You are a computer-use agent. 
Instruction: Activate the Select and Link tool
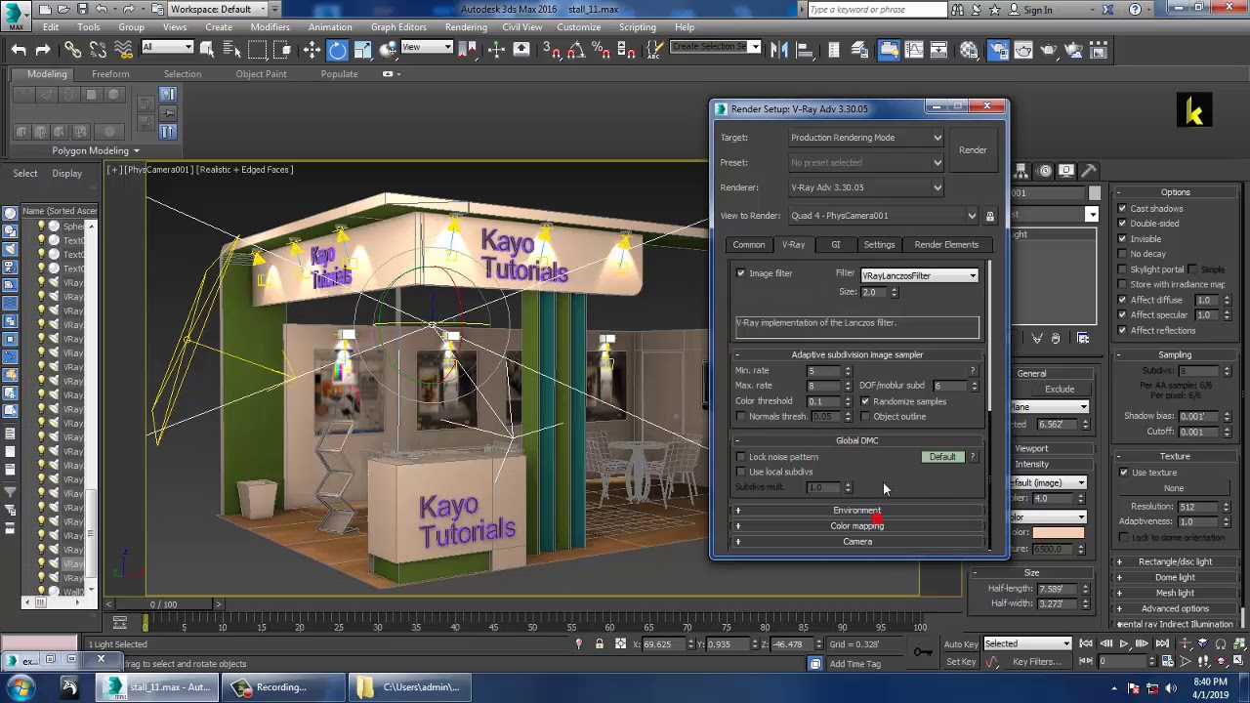(73, 50)
